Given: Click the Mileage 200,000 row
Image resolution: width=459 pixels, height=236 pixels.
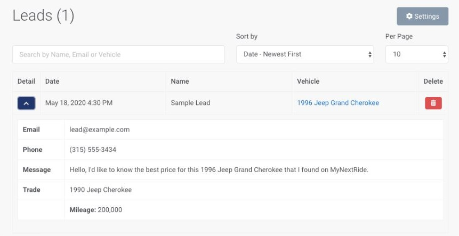Looking at the screenshot, I should (96, 210).
